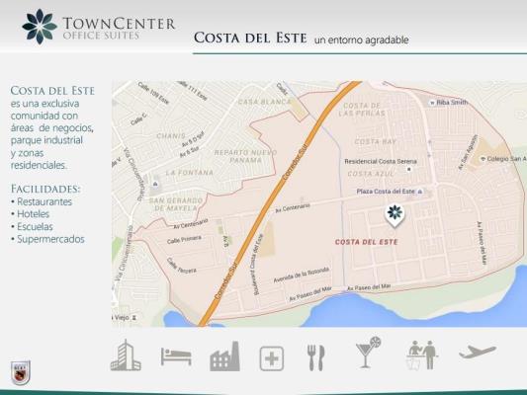527x395 pixels.
Task: Select the hotel bed icon
Action: (176, 356)
